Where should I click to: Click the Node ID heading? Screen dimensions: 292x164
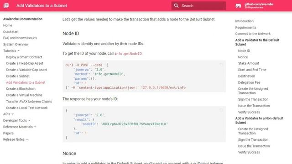71,33
